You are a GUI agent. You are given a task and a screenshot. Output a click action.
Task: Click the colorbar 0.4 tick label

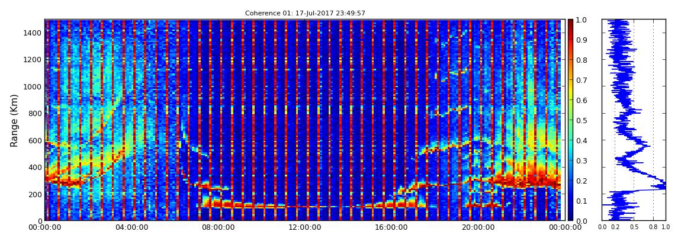(x=582, y=141)
